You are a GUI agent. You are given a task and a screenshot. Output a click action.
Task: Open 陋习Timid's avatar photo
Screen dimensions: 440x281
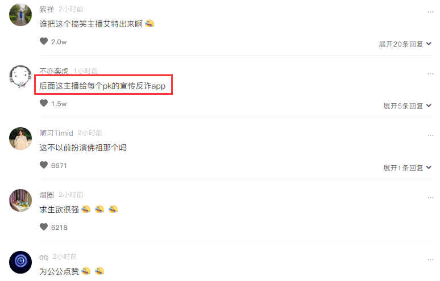pos(20,139)
